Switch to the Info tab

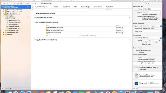(x=75, y=7)
